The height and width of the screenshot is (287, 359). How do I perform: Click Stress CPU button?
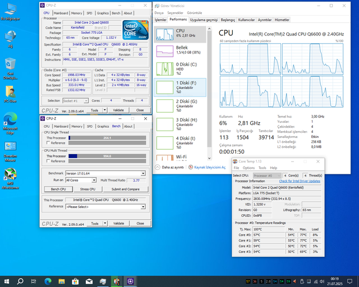click(x=88, y=189)
